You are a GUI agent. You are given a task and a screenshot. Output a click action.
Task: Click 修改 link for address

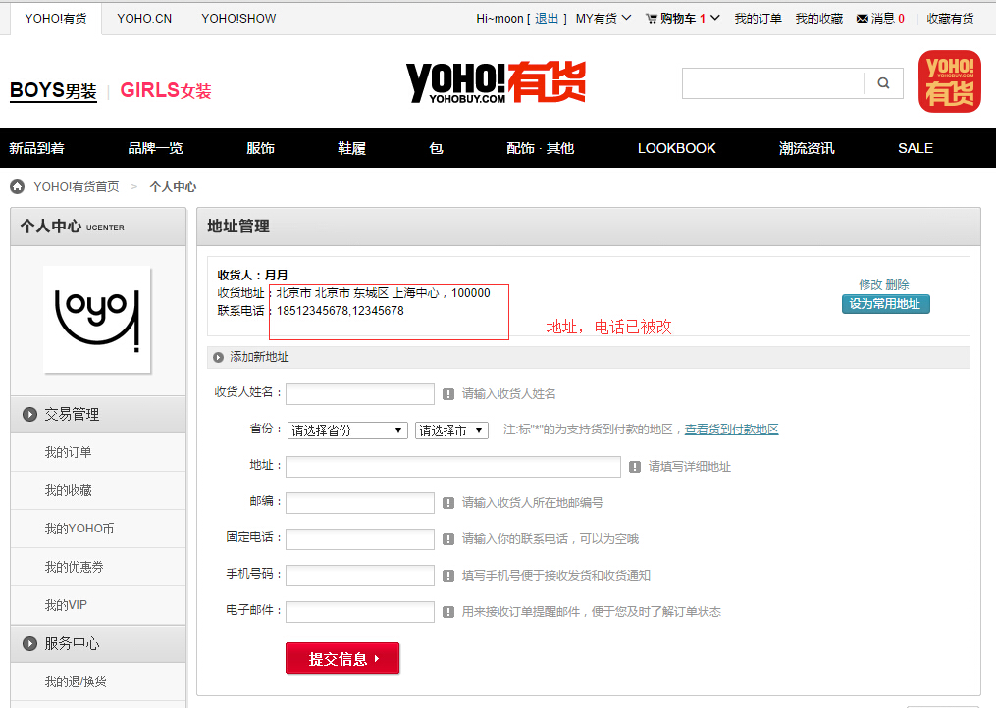click(x=870, y=284)
